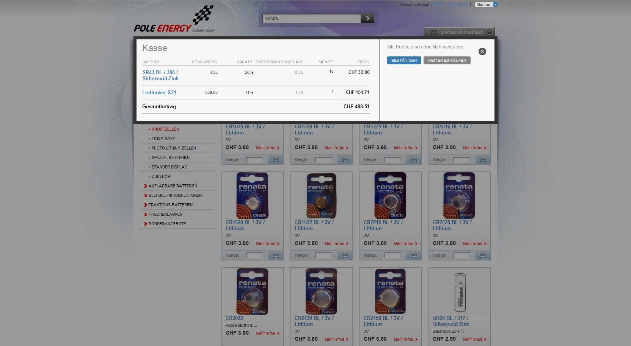Open Mehr Infos for CR1220 BL
Viewport: 631px width, 346px height.
click(336, 148)
